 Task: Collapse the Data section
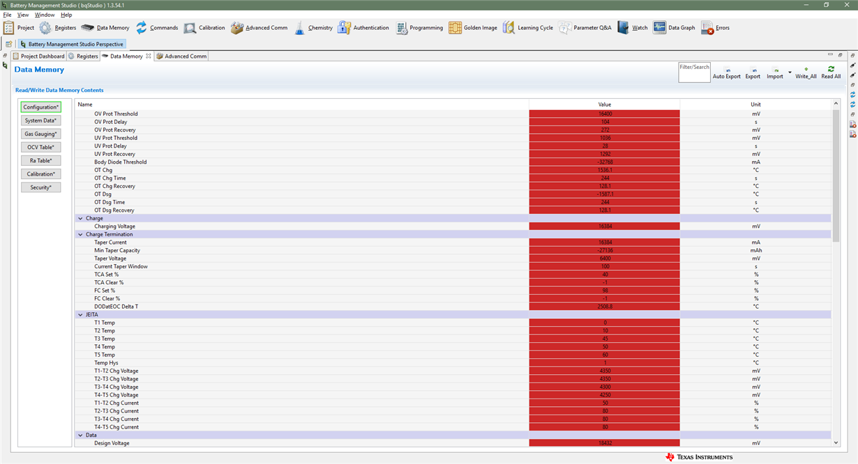(80, 435)
